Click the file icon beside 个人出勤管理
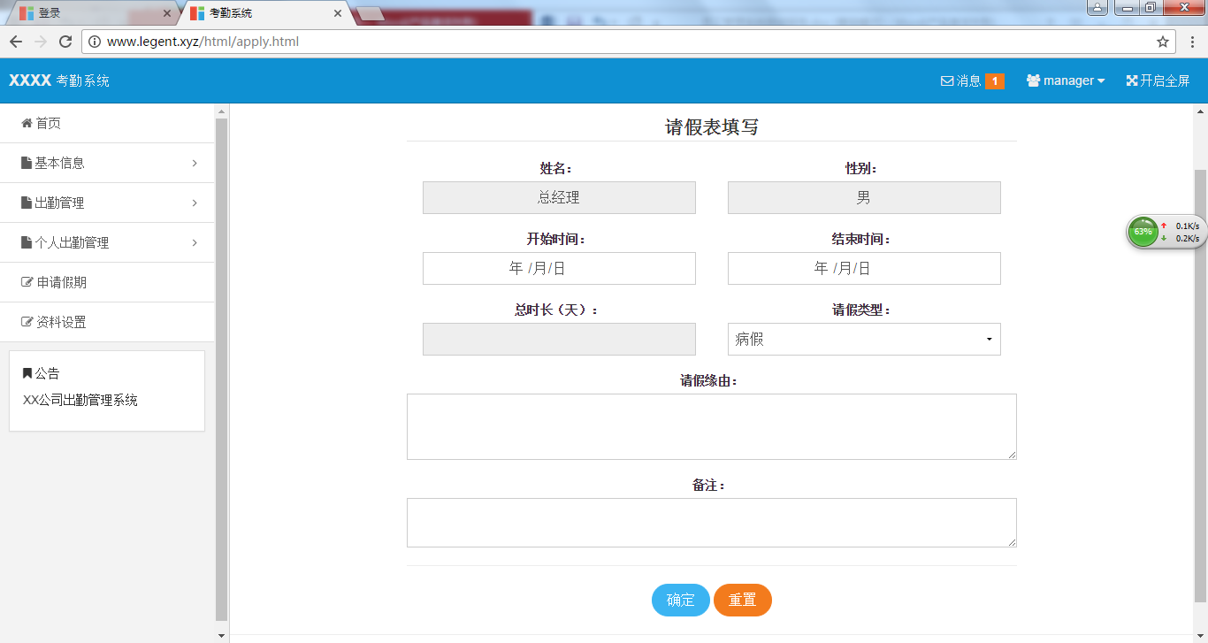The width and height of the screenshot is (1208, 643). [27, 242]
